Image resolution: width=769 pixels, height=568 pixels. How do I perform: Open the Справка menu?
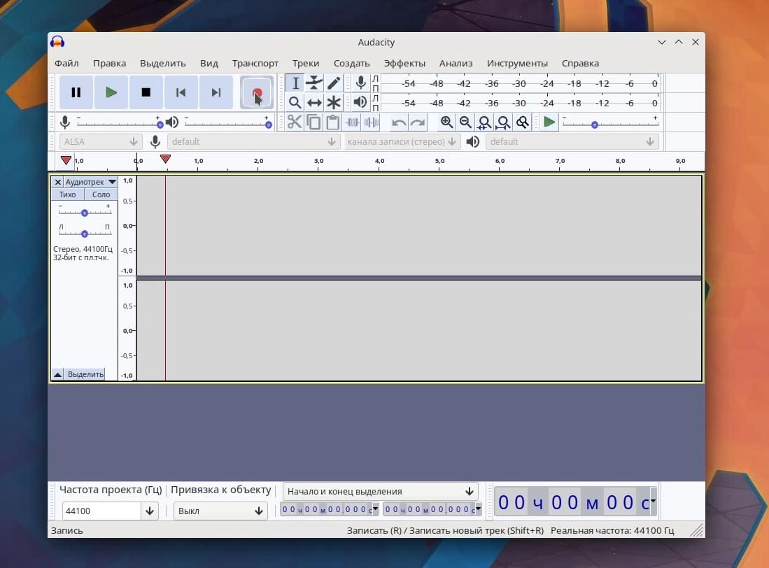580,63
